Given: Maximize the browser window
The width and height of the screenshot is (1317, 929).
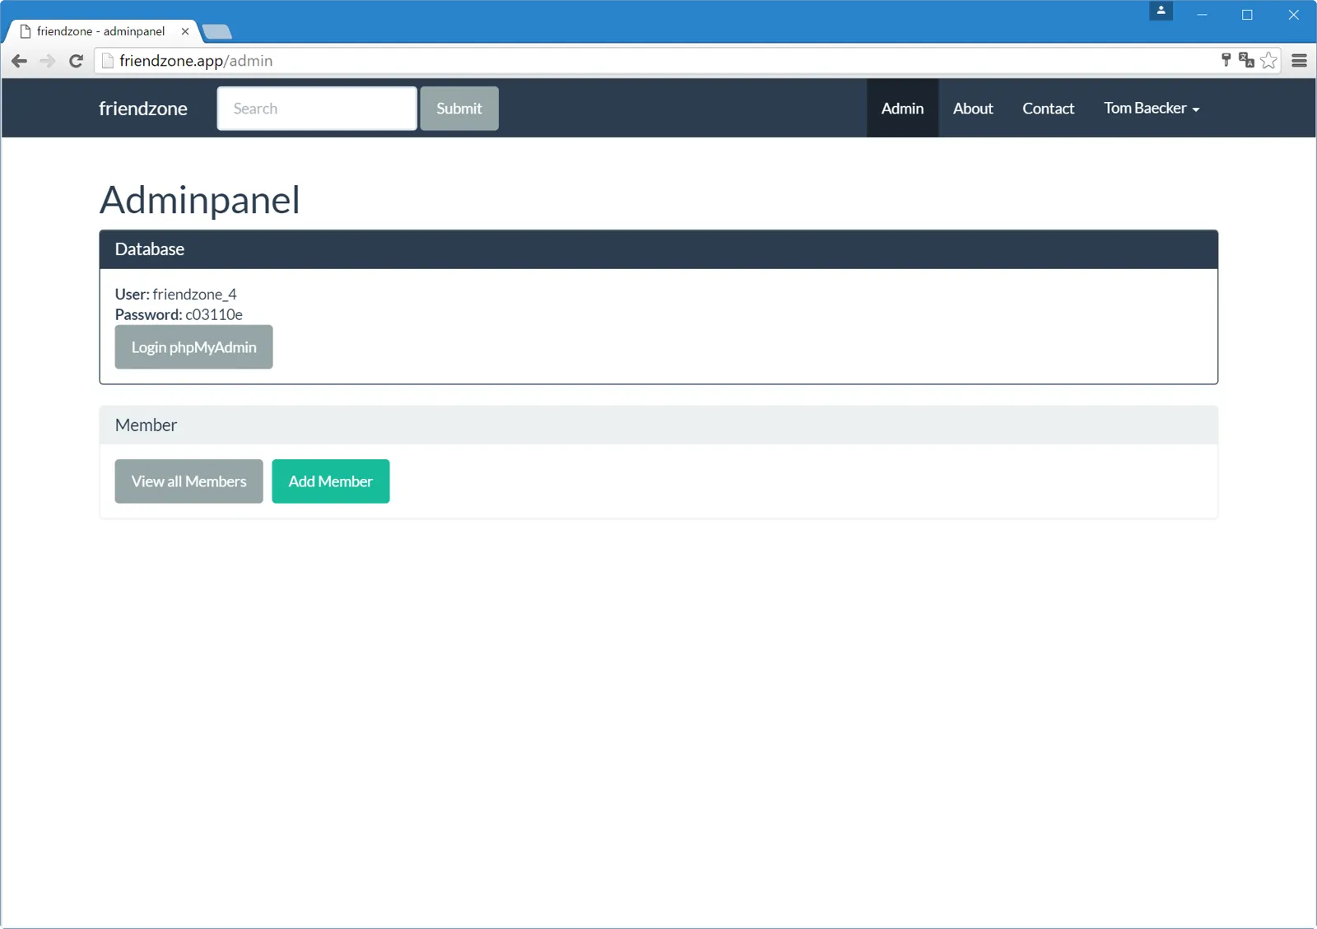Looking at the screenshot, I should pos(1247,15).
